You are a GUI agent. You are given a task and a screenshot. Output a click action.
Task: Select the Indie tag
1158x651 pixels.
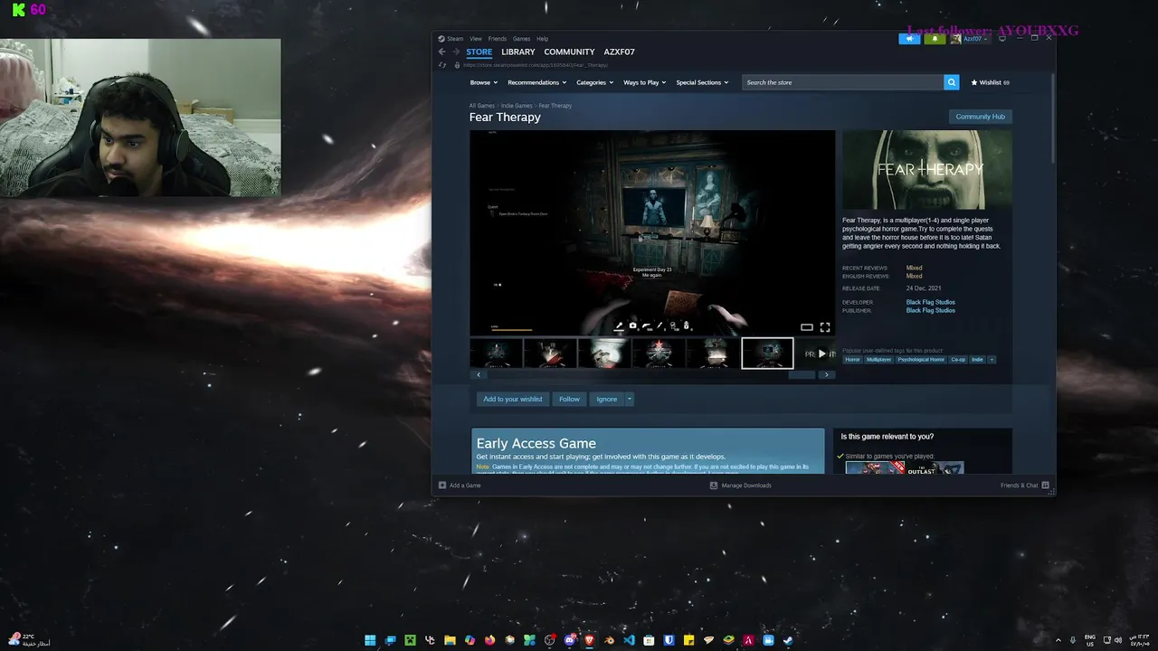click(x=977, y=359)
